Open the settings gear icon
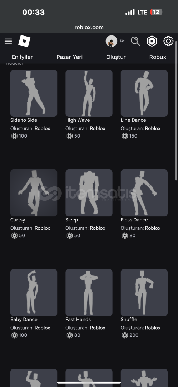This screenshot has width=178, height=387. click(168, 41)
